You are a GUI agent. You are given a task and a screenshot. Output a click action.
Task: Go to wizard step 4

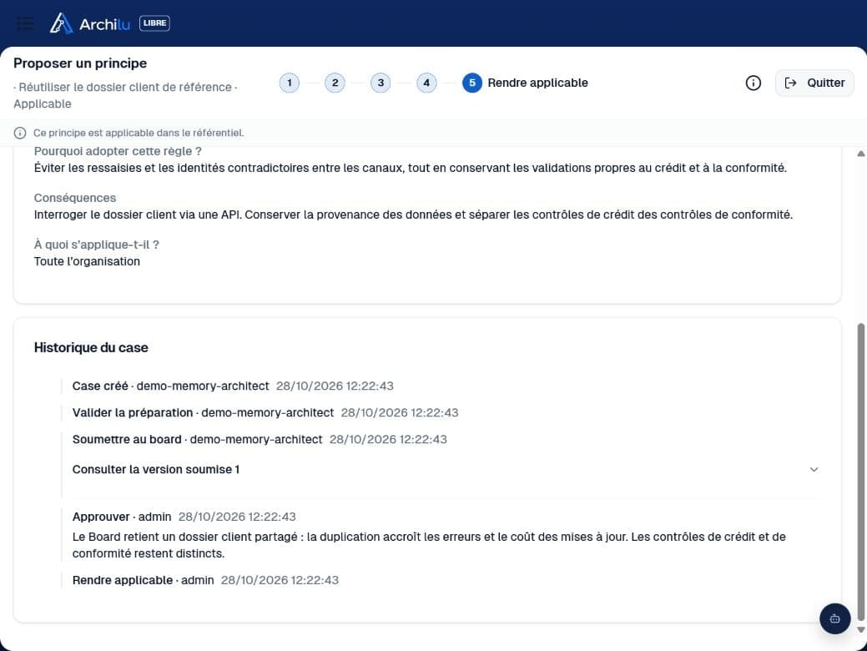[426, 83]
